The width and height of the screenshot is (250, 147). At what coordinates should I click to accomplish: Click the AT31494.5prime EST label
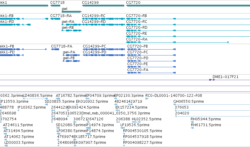point(19,131)
